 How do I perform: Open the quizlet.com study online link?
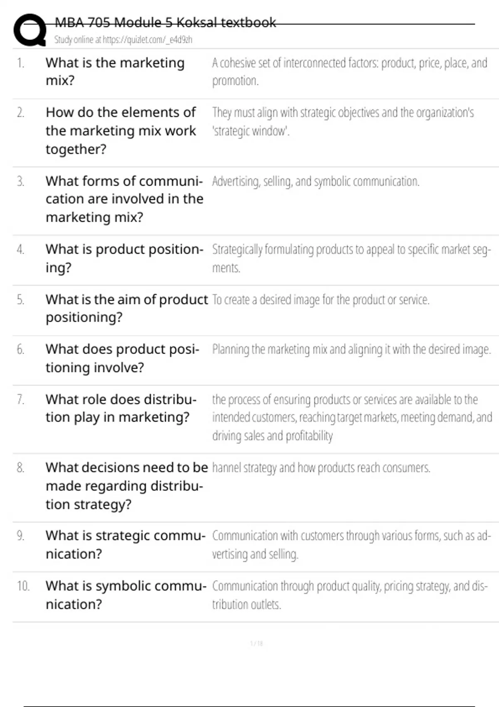click(123, 40)
